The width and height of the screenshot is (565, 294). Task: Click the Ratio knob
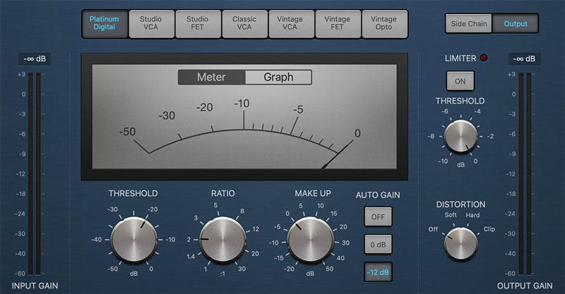(x=220, y=237)
